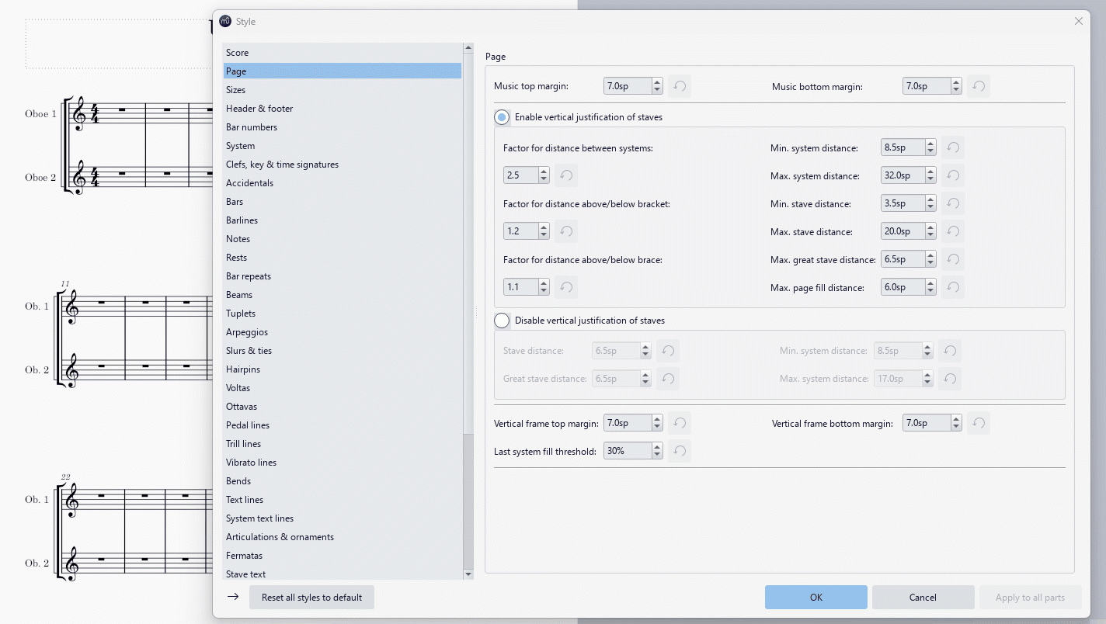1106x624 pixels.
Task: Open Clefs, key & time signatures
Action: tap(342, 165)
